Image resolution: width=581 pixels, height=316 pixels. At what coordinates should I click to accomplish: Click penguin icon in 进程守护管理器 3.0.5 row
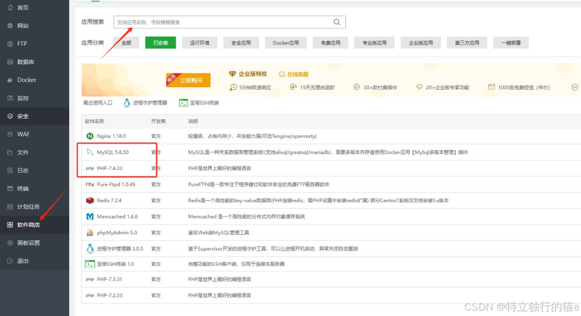pos(90,249)
